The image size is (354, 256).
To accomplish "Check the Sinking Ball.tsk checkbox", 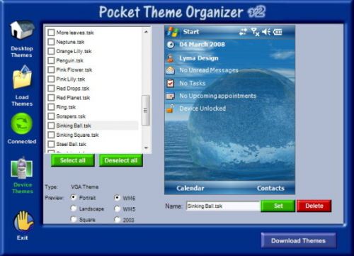I will click(51, 126).
